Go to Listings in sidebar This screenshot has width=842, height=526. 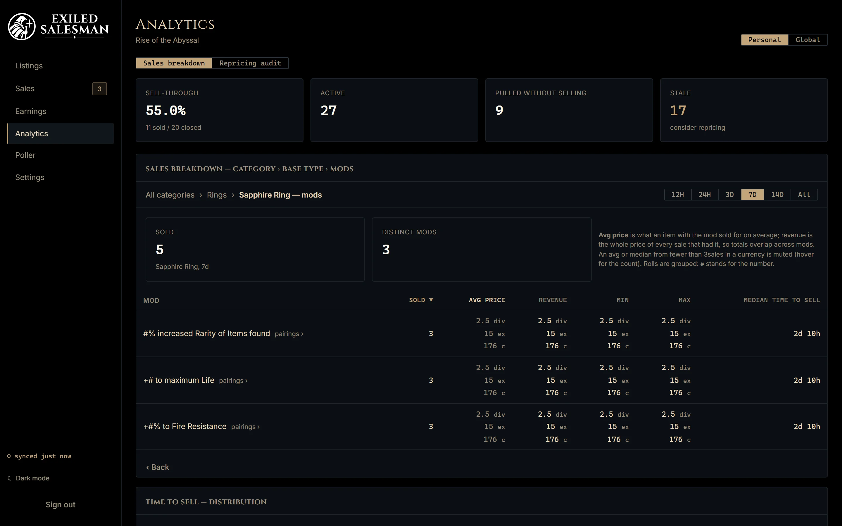click(x=61, y=66)
